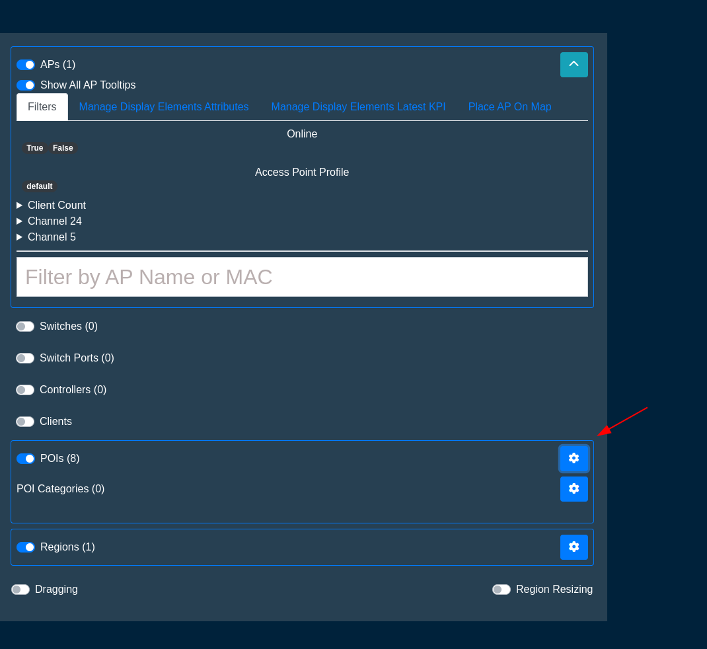
Task: Select the True online filter badge
Action: (x=35, y=148)
